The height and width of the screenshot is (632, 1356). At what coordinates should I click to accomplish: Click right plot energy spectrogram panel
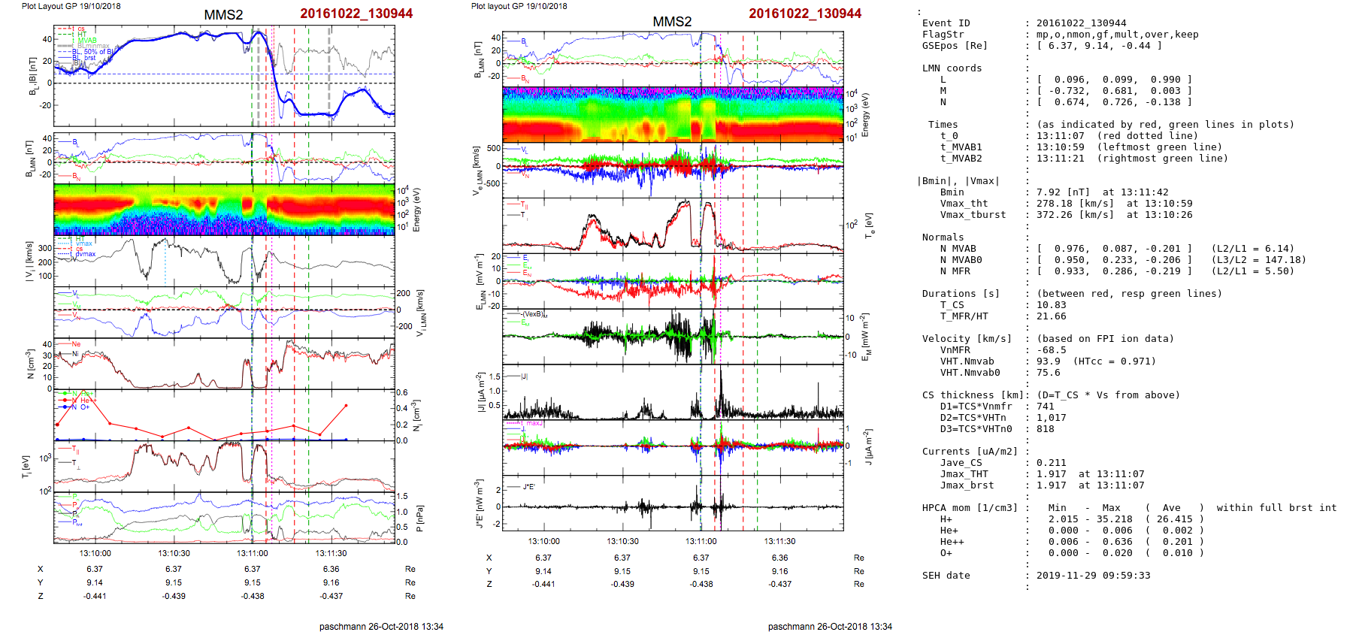(673, 115)
